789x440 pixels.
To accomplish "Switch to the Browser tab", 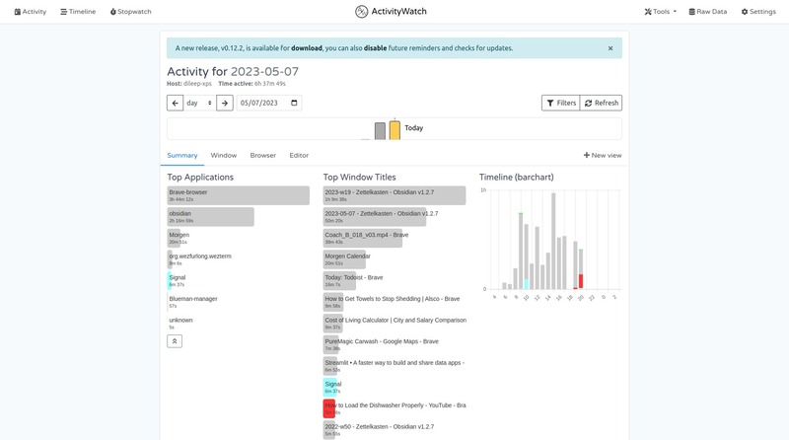I will point(262,156).
